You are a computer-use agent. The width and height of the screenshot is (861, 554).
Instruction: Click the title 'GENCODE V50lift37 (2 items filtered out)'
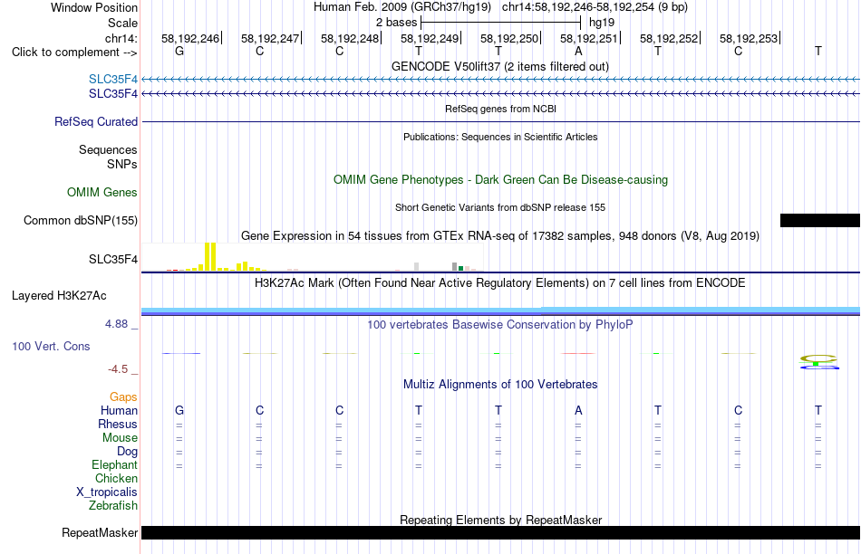pyautogui.click(x=500, y=66)
